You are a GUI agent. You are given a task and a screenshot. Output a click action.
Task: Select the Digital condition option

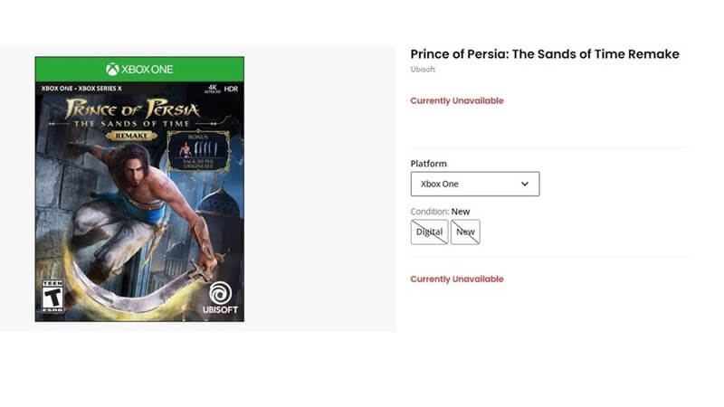click(x=429, y=232)
